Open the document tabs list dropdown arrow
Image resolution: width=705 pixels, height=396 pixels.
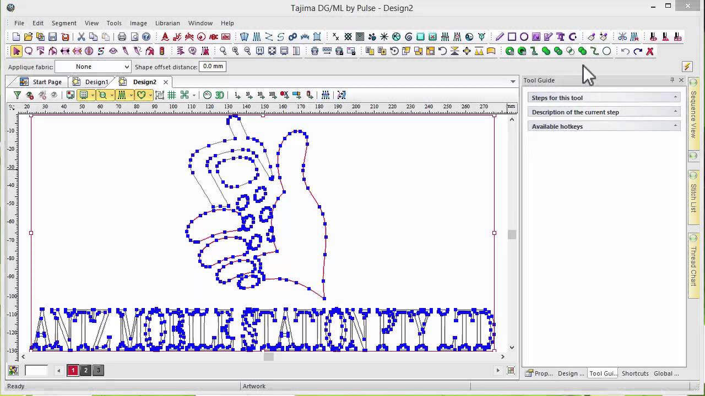click(x=513, y=82)
